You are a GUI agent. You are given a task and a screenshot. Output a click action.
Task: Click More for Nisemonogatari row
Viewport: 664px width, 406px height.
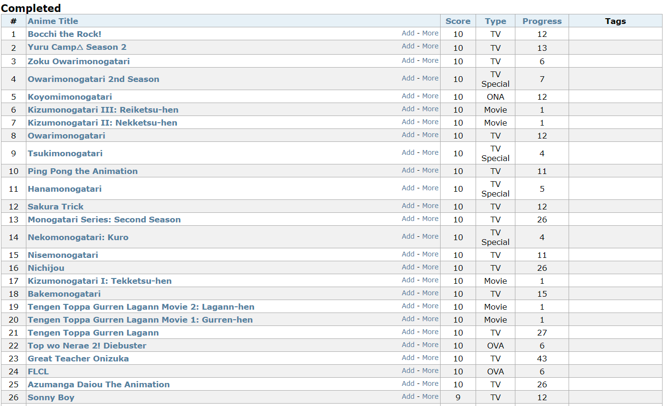pos(430,254)
